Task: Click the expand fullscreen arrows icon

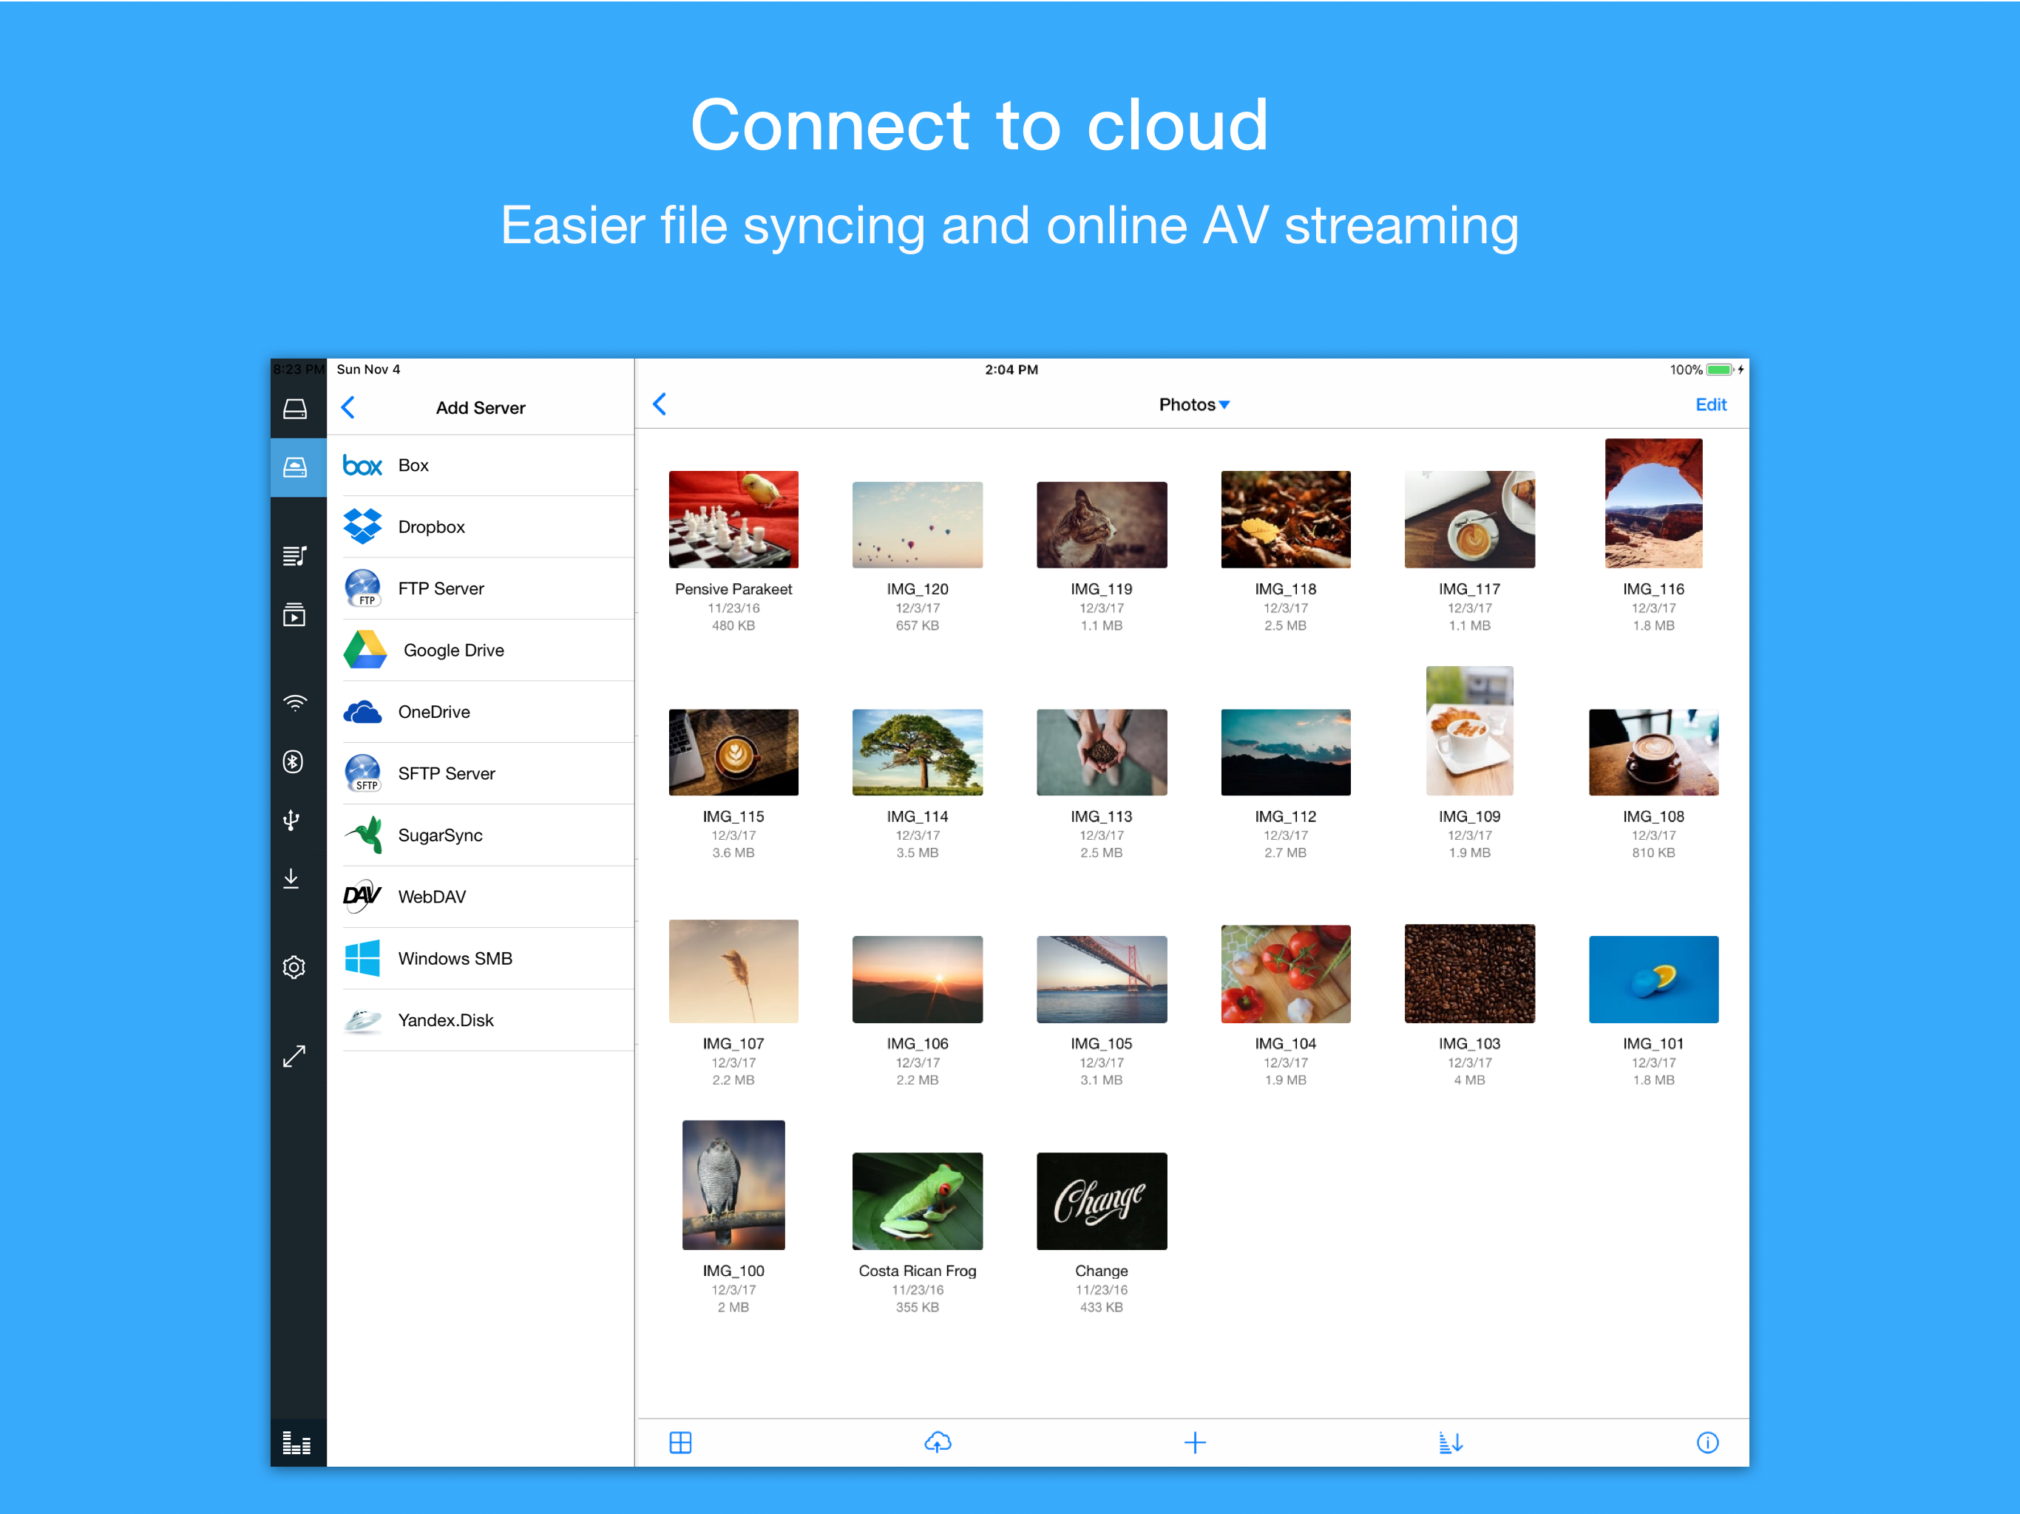Action: [x=294, y=1056]
